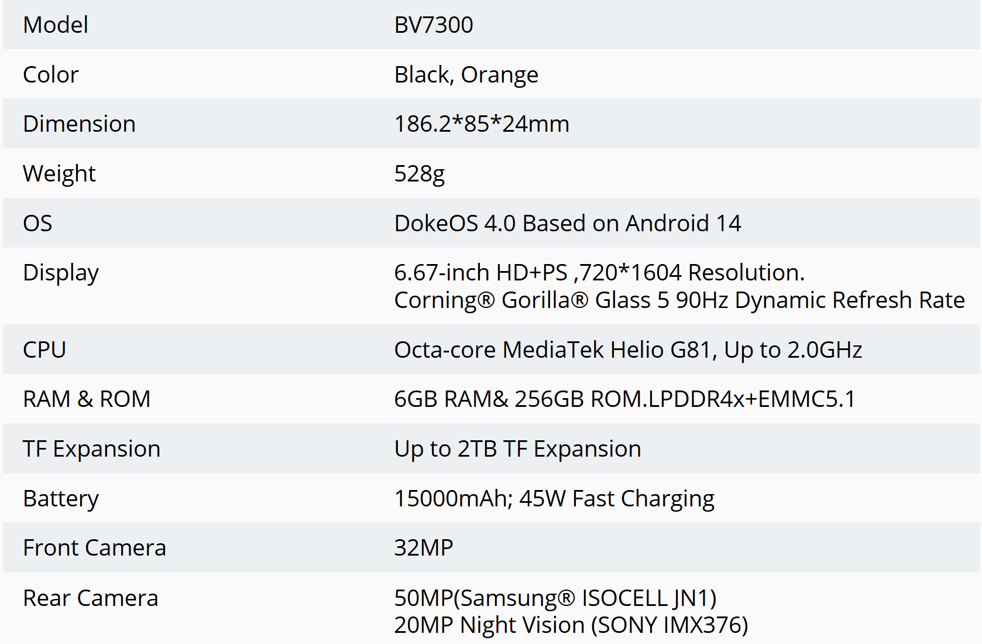
Task: Click the OS row label
Action: tap(37, 224)
